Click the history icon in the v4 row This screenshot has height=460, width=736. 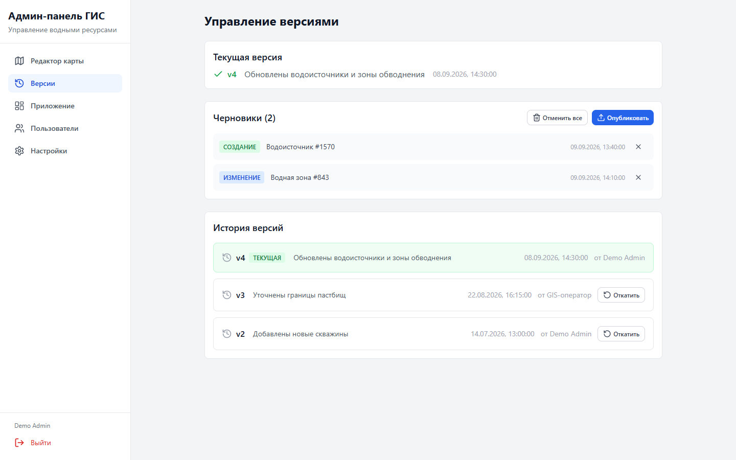coord(227,258)
